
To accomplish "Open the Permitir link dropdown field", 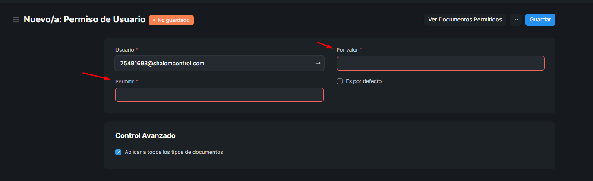I will click(219, 95).
